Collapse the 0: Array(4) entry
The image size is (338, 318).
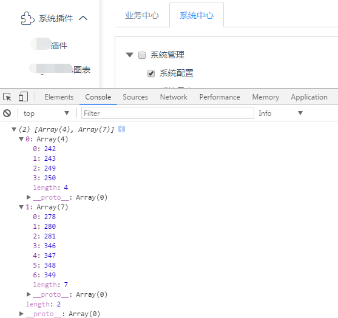click(21, 139)
